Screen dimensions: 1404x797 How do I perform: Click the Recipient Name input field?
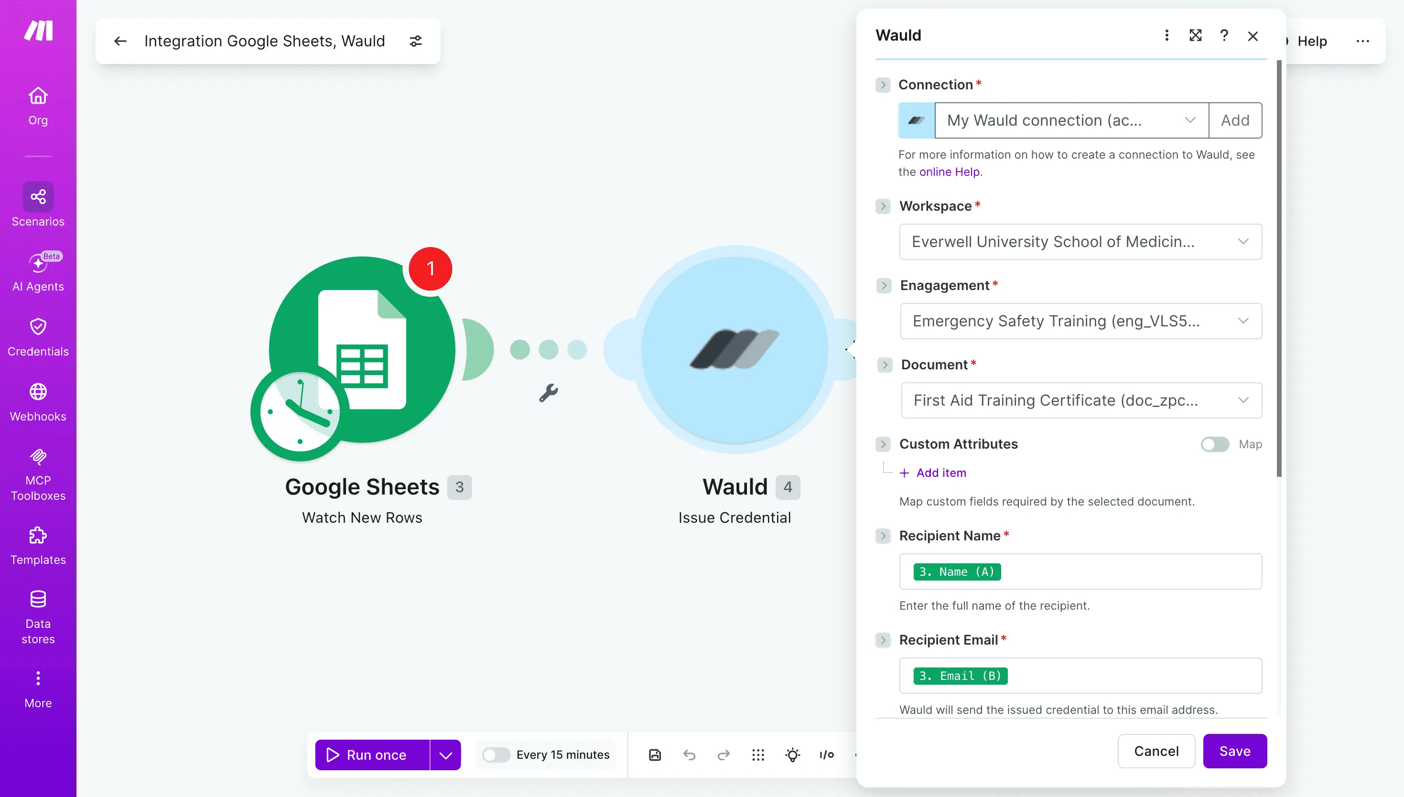1080,571
